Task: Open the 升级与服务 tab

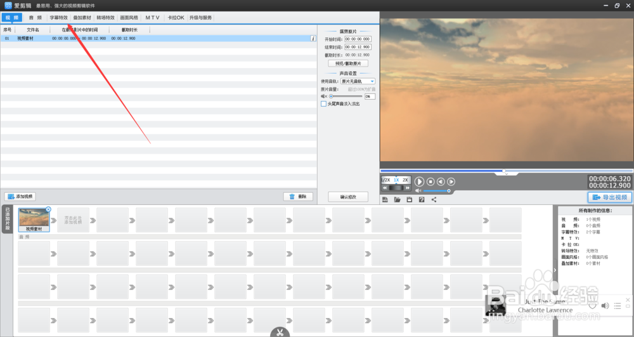Action: (x=200, y=17)
